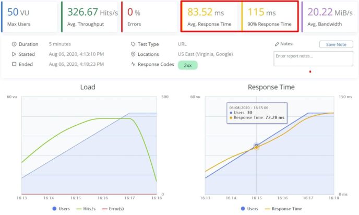Click the 20.22 MiB/s Avg. Bandwidth card
Image resolution: width=359 pixels, height=215 pixels.
[x=330, y=17]
